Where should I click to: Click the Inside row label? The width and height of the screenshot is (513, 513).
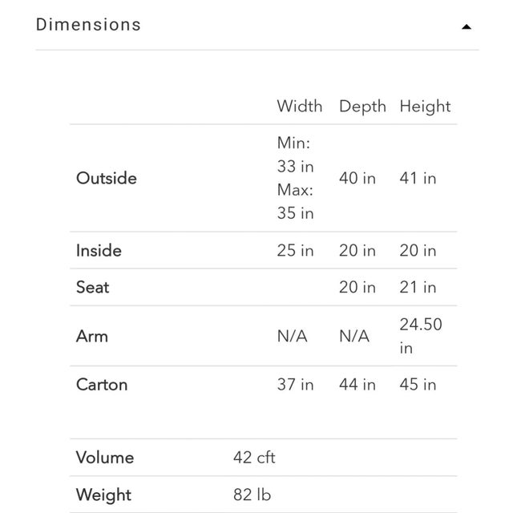click(x=99, y=250)
